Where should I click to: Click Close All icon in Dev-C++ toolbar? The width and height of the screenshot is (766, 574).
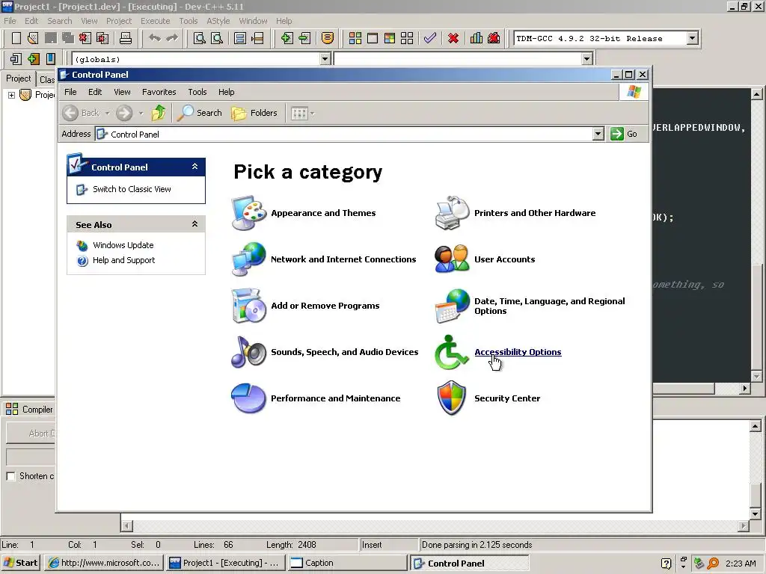click(x=102, y=38)
